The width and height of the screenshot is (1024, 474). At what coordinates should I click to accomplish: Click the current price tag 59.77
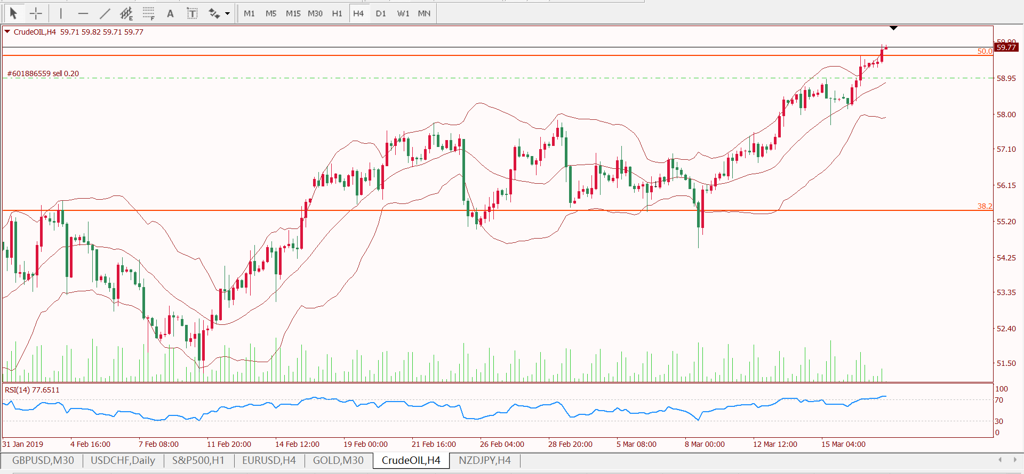pyautogui.click(x=1006, y=47)
